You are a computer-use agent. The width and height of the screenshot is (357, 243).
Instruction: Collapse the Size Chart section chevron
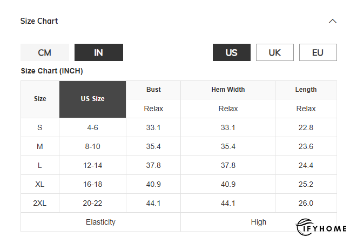tap(333, 21)
